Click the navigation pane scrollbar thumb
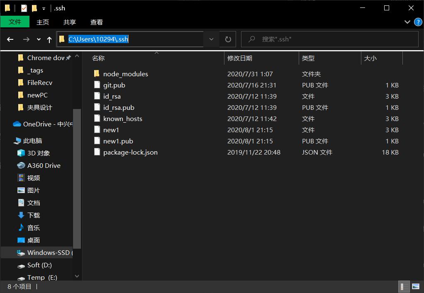 [x=77, y=179]
